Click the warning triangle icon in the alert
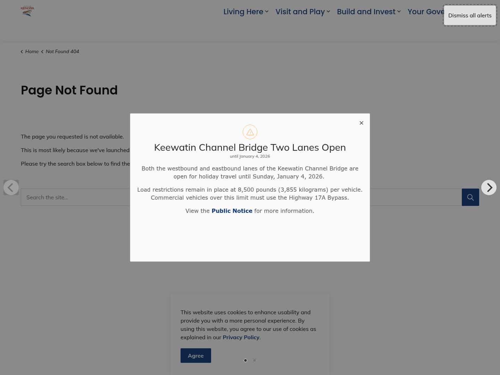Screen dimensions: 500x375 point(250,132)
